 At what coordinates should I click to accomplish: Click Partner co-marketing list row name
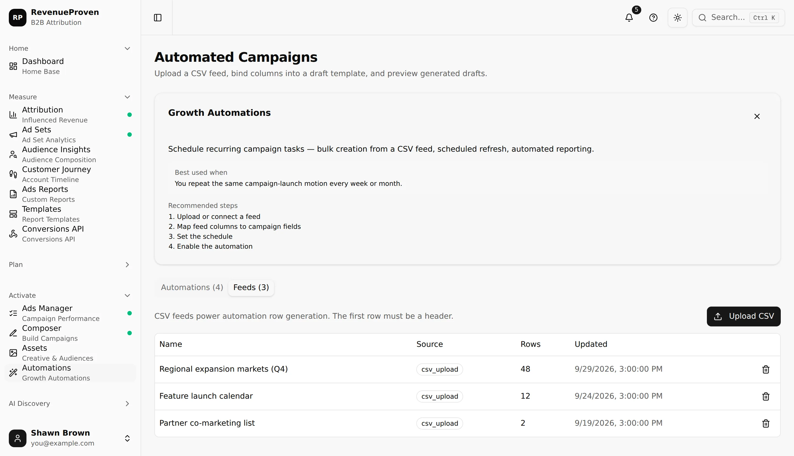click(207, 423)
